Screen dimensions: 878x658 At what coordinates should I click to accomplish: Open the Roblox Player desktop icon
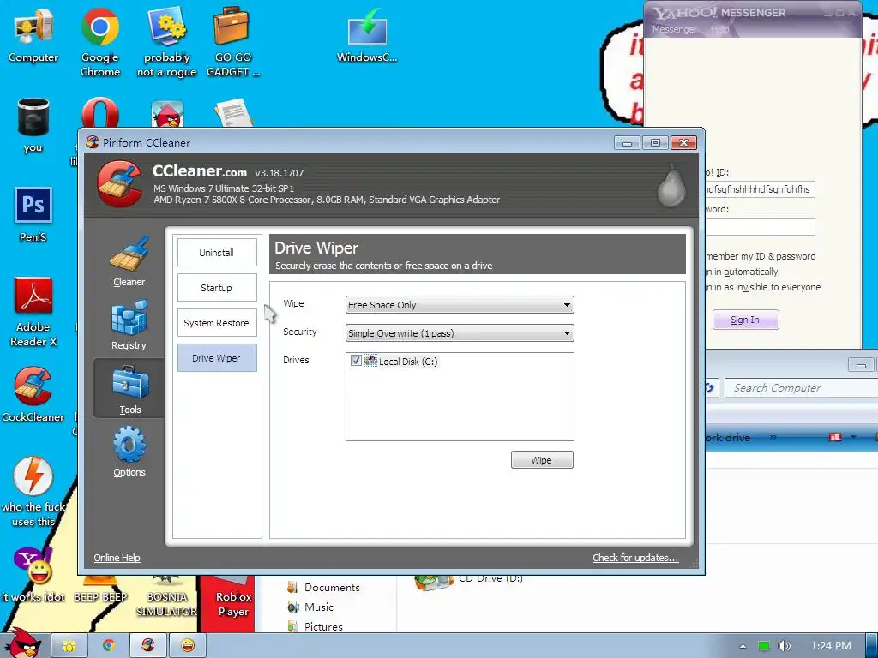(x=233, y=597)
